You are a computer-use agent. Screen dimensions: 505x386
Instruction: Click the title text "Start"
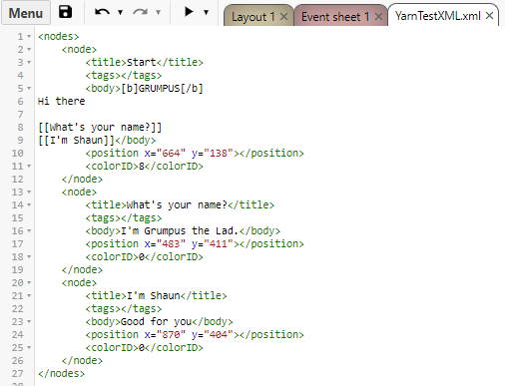pyautogui.click(x=142, y=62)
